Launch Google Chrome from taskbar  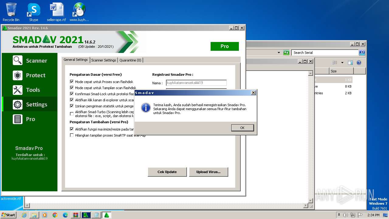[x=55, y=215]
